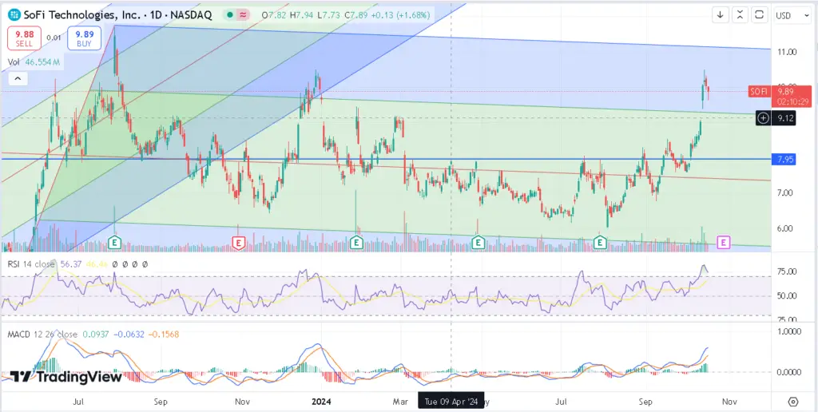818x412 pixels.
Task: Select the RSI 14 close legend
Action: click(x=32, y=264)
